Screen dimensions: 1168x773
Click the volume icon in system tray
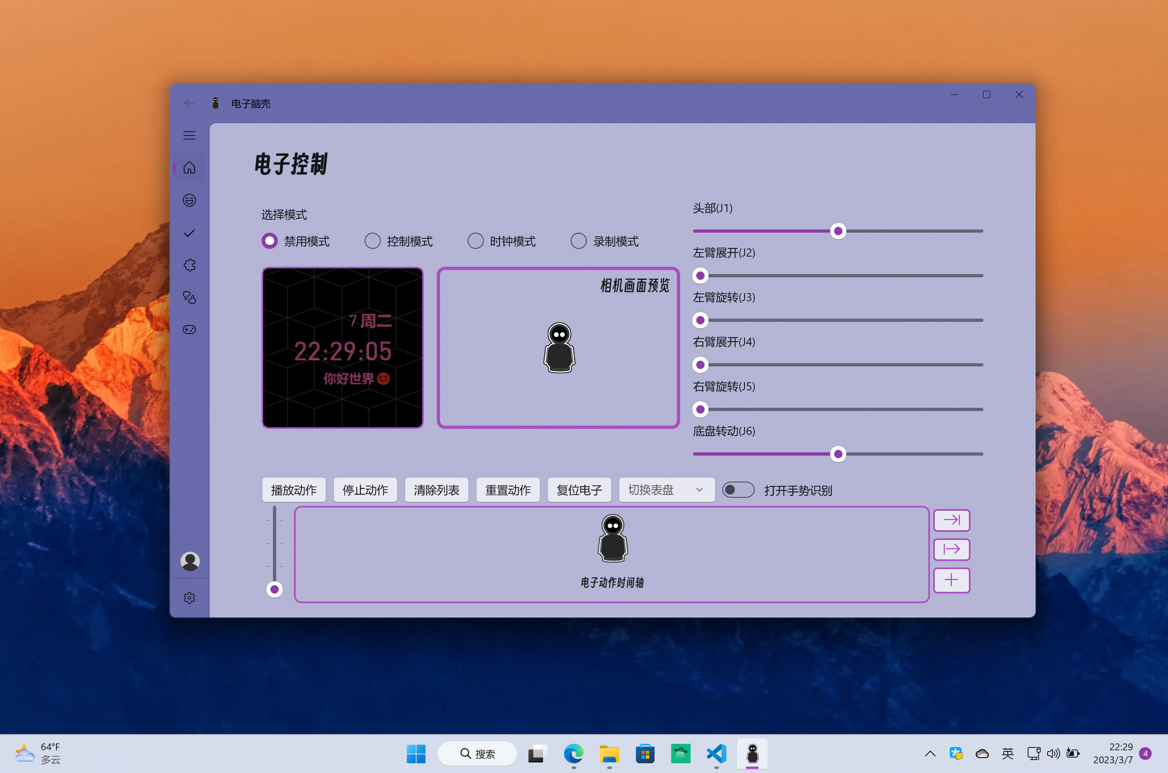1054,754
